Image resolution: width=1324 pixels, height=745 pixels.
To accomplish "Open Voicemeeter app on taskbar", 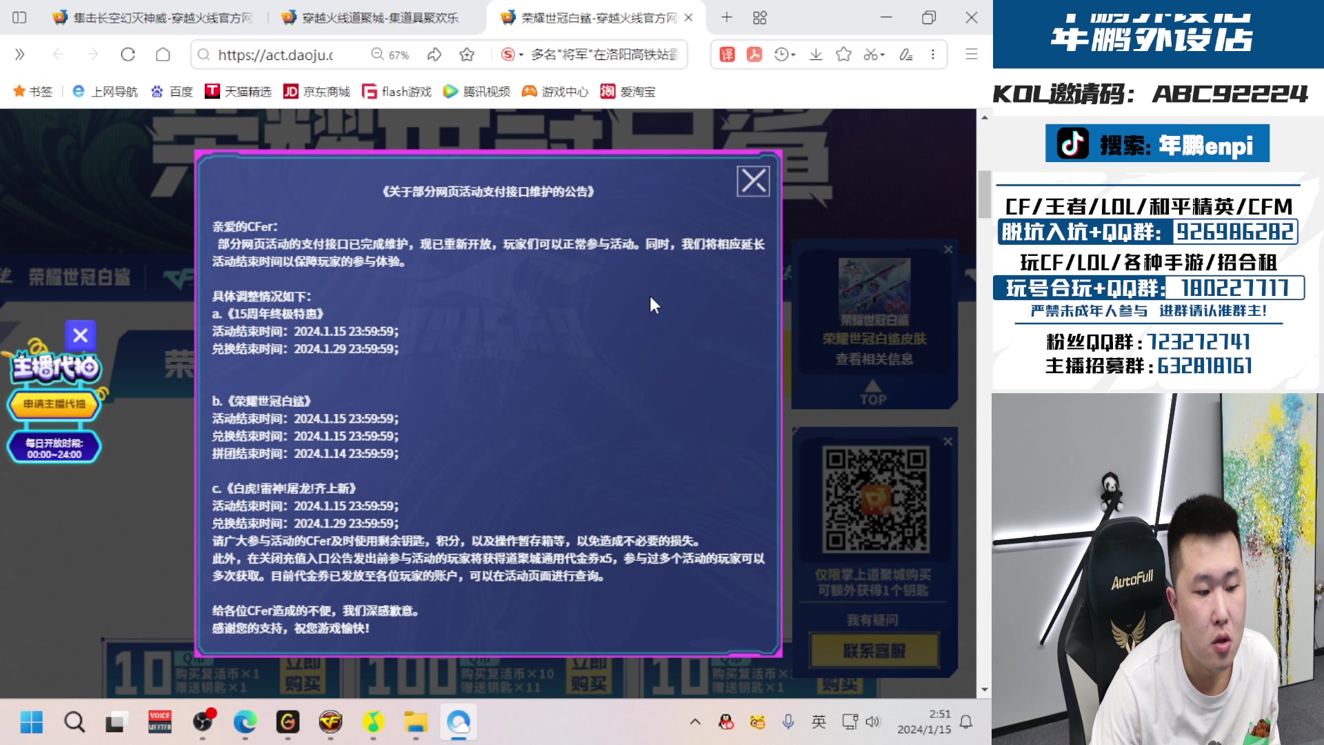I will 159,722.
